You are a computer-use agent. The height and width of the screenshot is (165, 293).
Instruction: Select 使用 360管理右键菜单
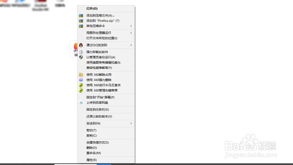[106, 90]
